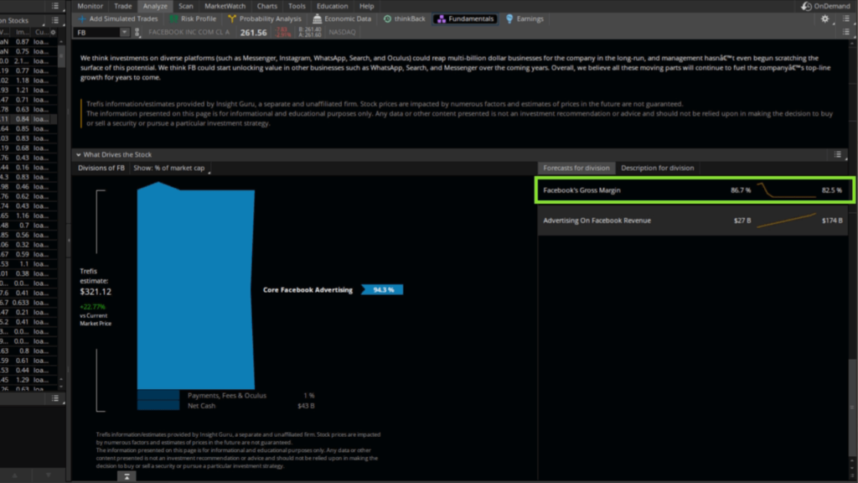The height and width of the screenshot is (483, 858).
Task: Click the Core Facebook Advertising blue block
Action: (x=196, y=285)
